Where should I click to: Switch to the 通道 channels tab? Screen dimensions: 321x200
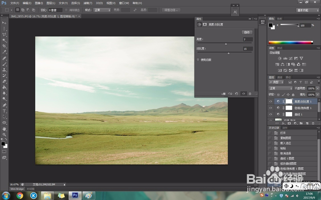point(280,77)
